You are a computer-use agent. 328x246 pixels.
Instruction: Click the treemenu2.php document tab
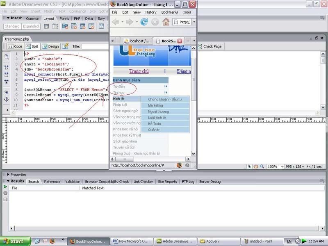point(17,39)
